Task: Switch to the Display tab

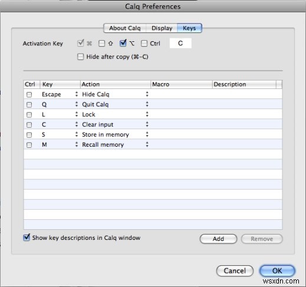Action: click(x=162, y=28)
